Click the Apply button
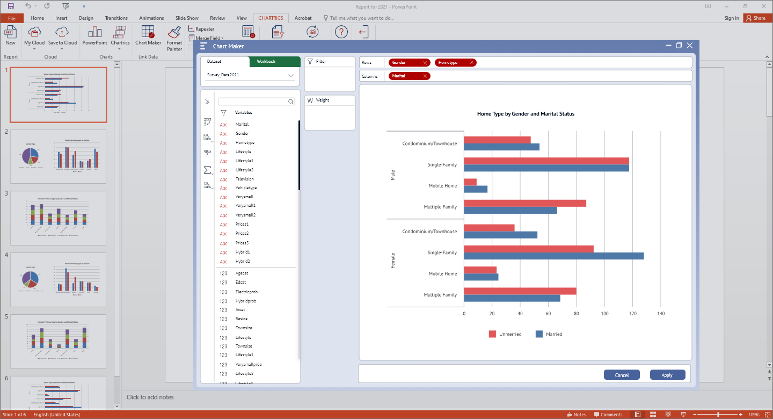 point(667,375)
